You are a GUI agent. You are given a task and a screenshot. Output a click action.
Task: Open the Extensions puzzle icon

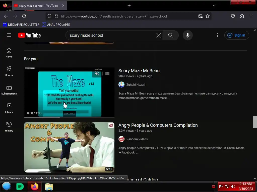click(242, 16)
